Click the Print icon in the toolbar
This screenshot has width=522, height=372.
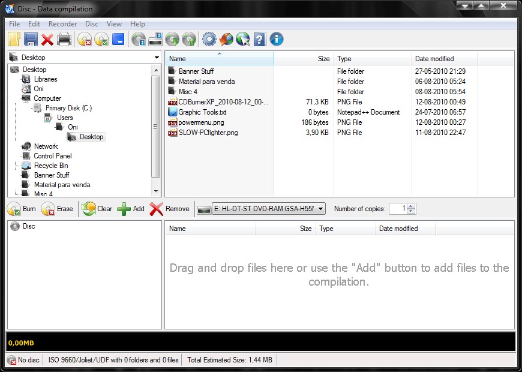(x=64, y=40)
